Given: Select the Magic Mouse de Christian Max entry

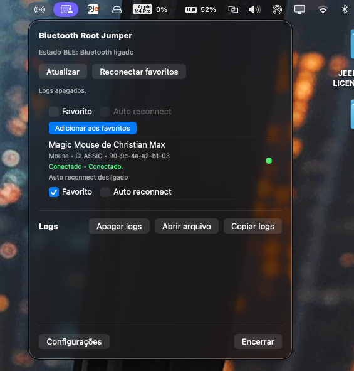Looking at the screenshot, I should pos(107,144).
